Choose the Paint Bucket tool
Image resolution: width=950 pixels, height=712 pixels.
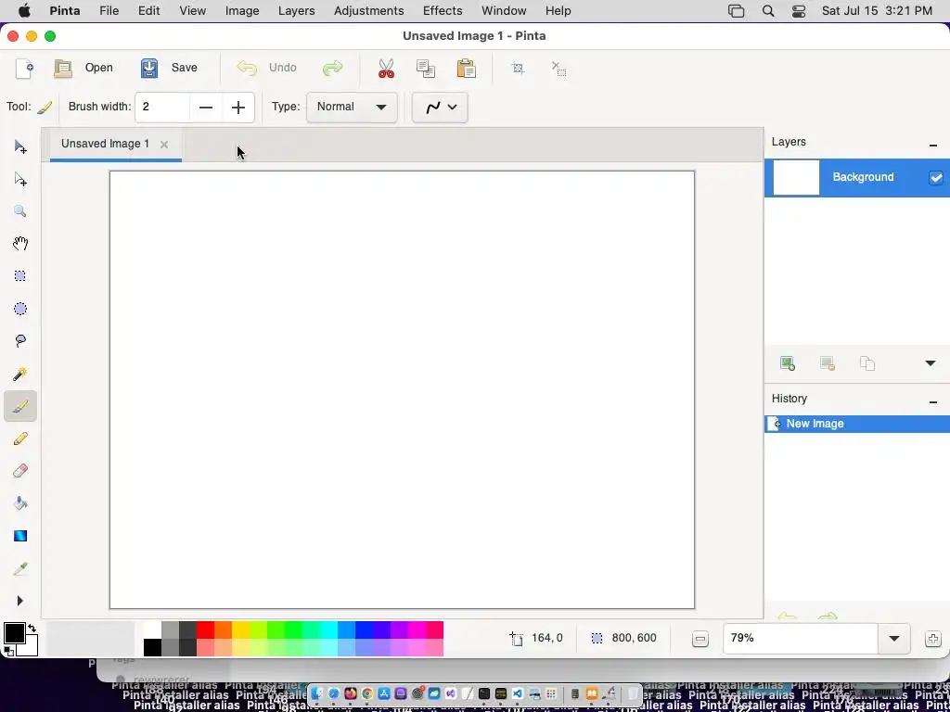click(20, 503)
